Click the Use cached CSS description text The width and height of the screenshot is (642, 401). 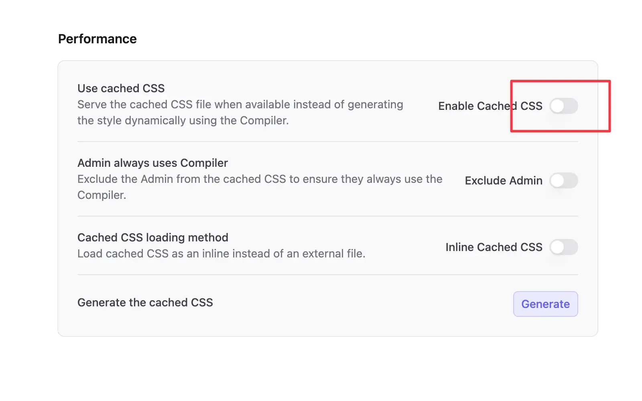tap(240, 112)
